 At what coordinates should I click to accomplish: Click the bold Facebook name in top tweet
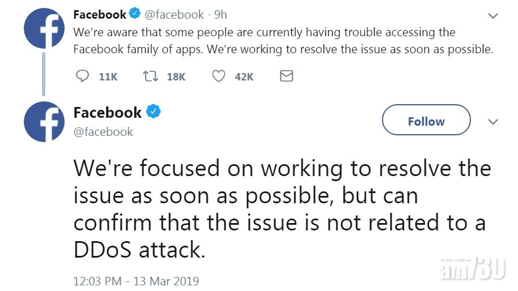tap(100, 15)
